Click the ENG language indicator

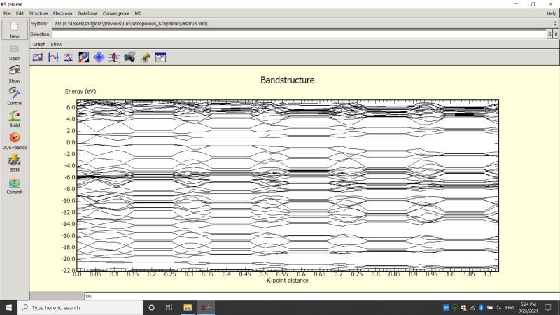click(510, 307)
